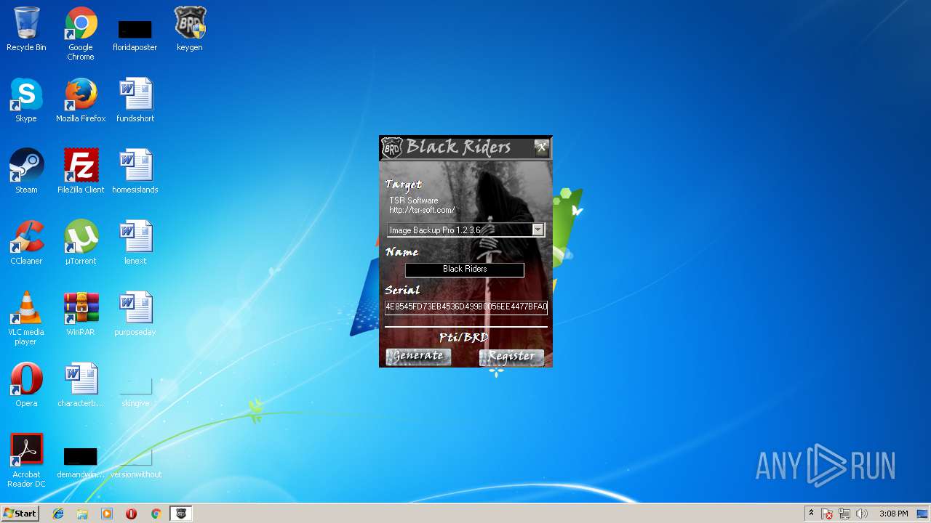Click the Register button

click(511, 356)
